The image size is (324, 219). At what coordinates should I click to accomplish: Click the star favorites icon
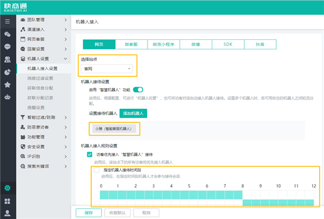(x=7, y=84)
